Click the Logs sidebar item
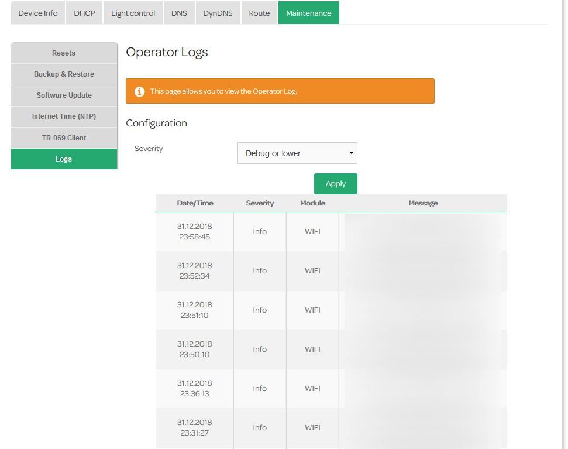The height and width of the screenshot is (449, 568). pos(64,159)
